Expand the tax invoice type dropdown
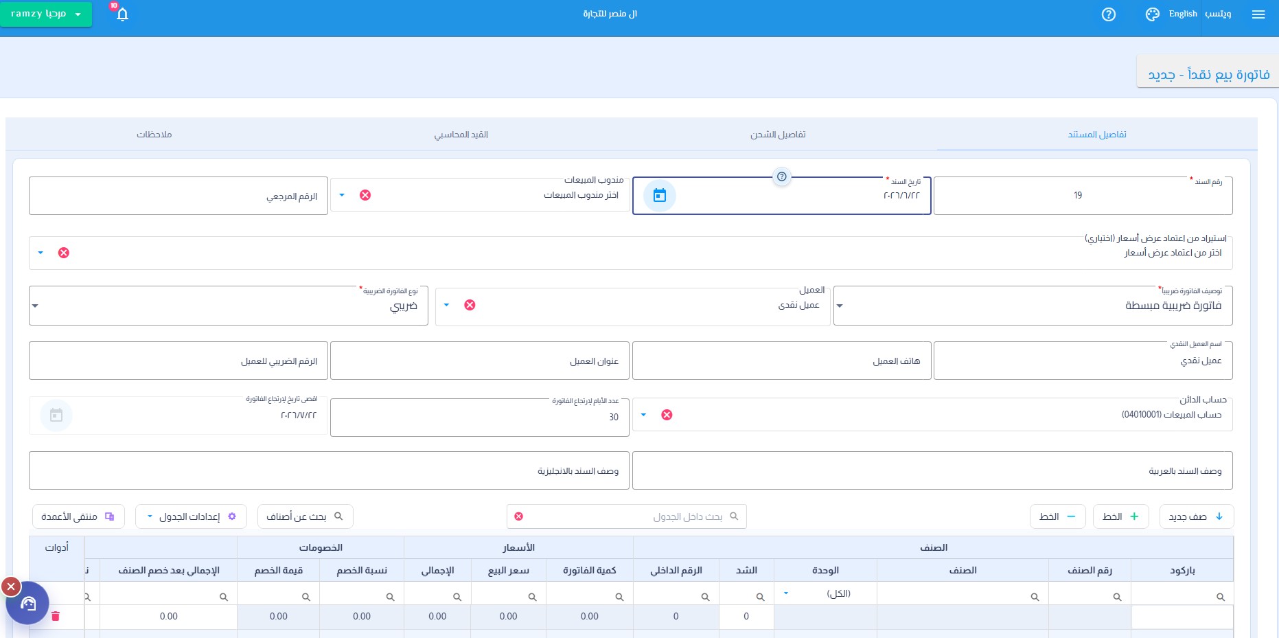Image resolution: width=1279 pixels, height=638 pixels. coord(36,306)
